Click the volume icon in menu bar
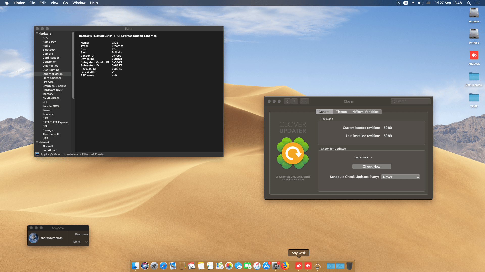The height and width of the screenshot is (272, 485). 421,3
